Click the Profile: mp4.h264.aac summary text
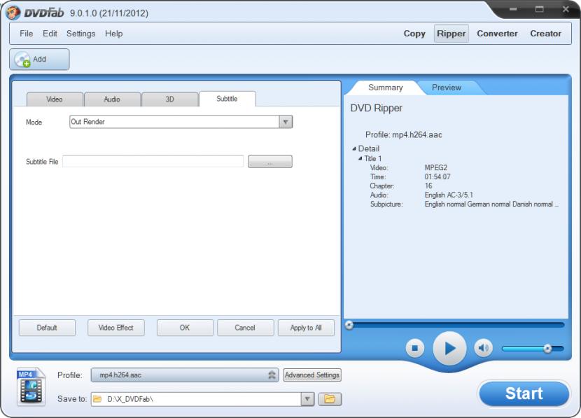Image resolution: width=581 pixels, height=418 pixels. coord(403,135)
